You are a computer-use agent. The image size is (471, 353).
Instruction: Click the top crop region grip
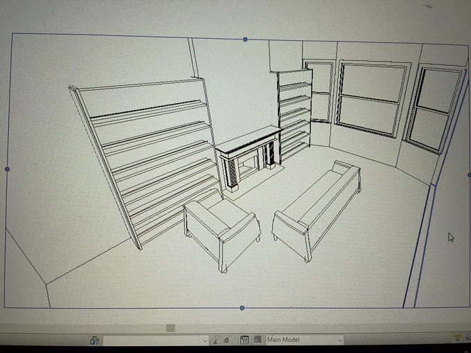[x=245, y=39]
